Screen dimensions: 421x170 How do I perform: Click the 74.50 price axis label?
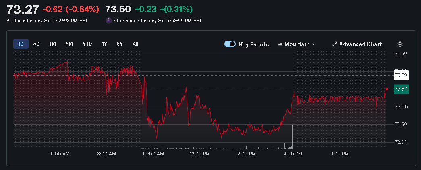[x=401, y=54]
